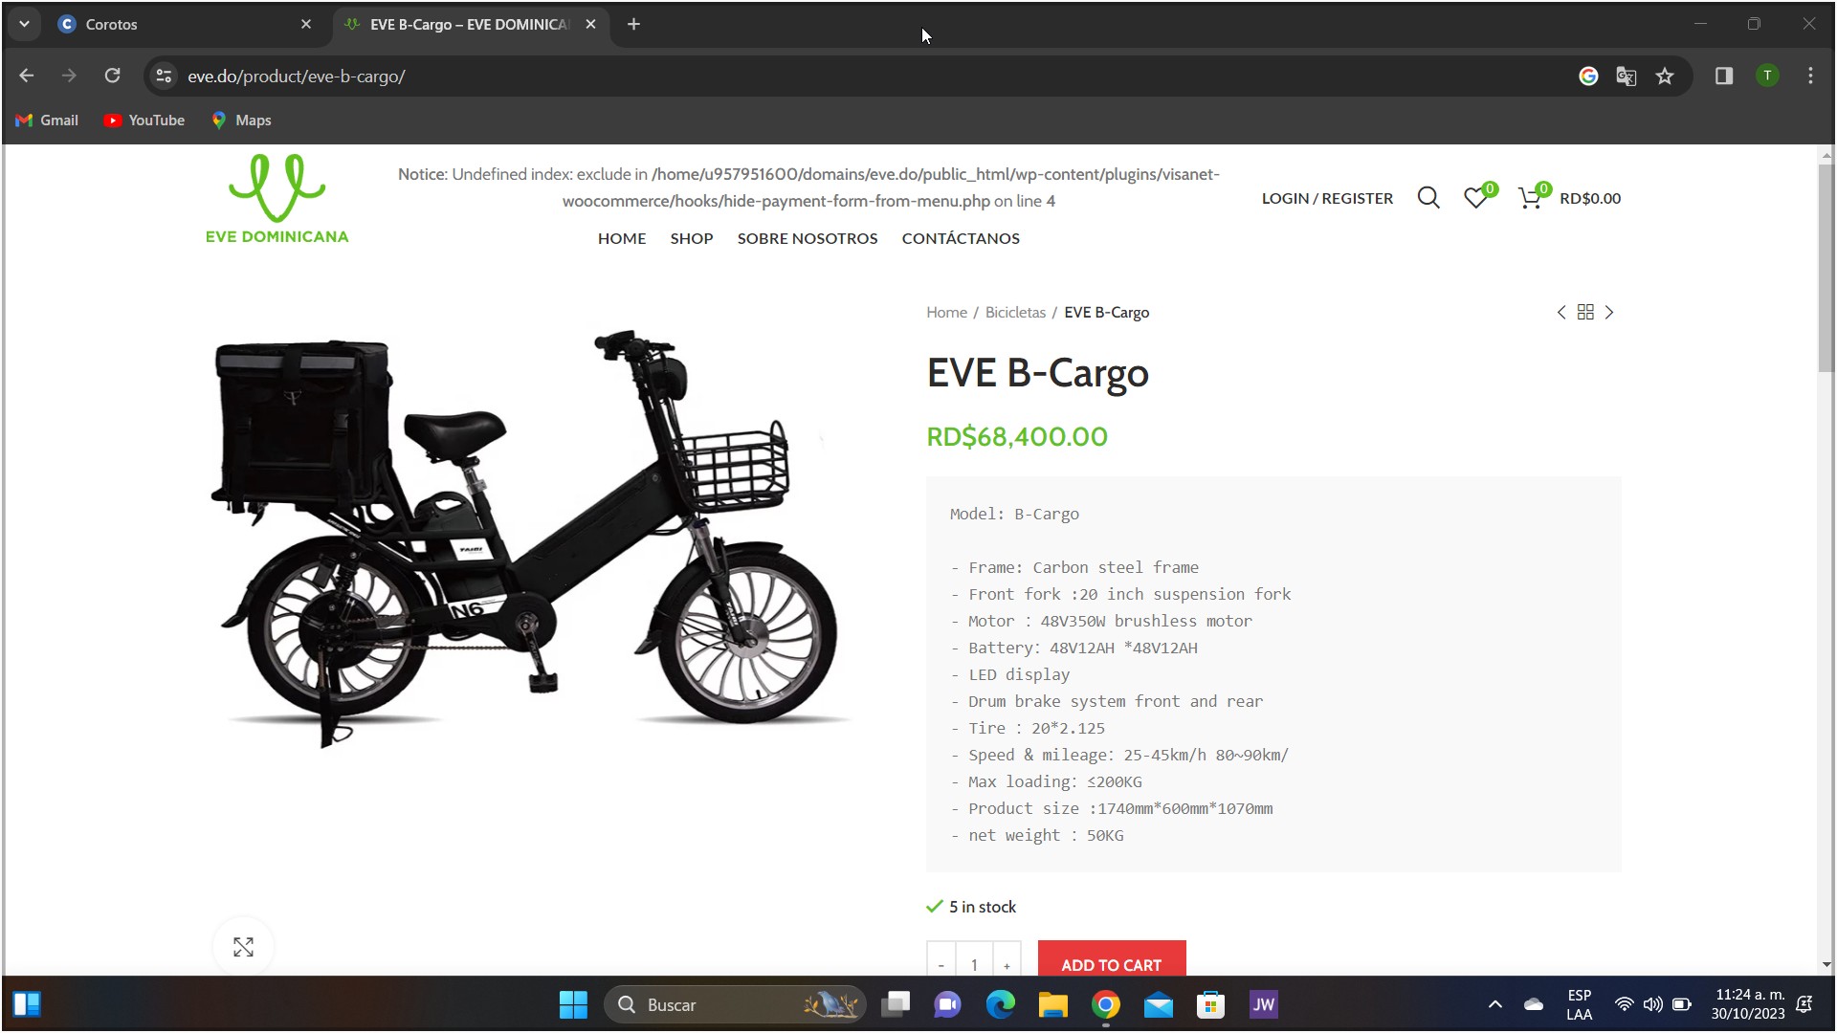This screenshot has height=1033, width=1837.
Task: Open CONTÁCTANOS menu item
Action: coord(961,238)
